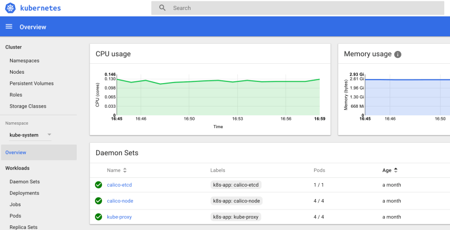Click the Kubernetes helm logo icon
450x230 pixels.
click(10, 8)
